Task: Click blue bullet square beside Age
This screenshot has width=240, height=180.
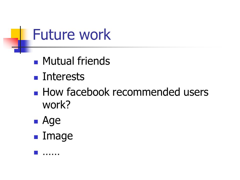Action: (36, 121)
